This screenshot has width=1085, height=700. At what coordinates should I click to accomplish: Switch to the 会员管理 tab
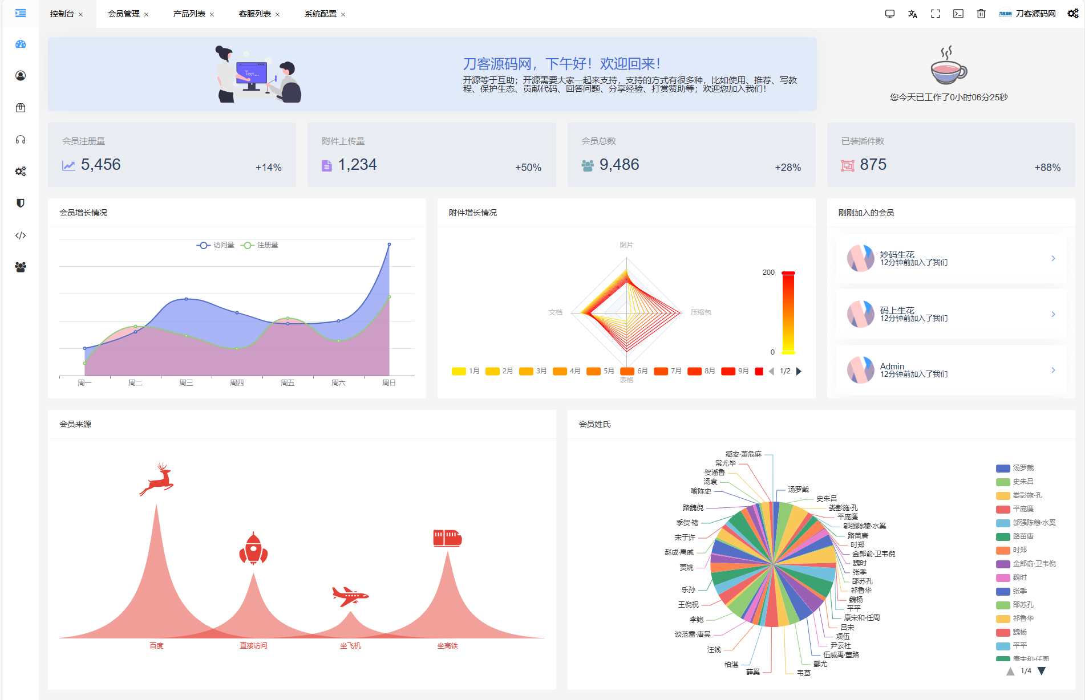(123, 13)
